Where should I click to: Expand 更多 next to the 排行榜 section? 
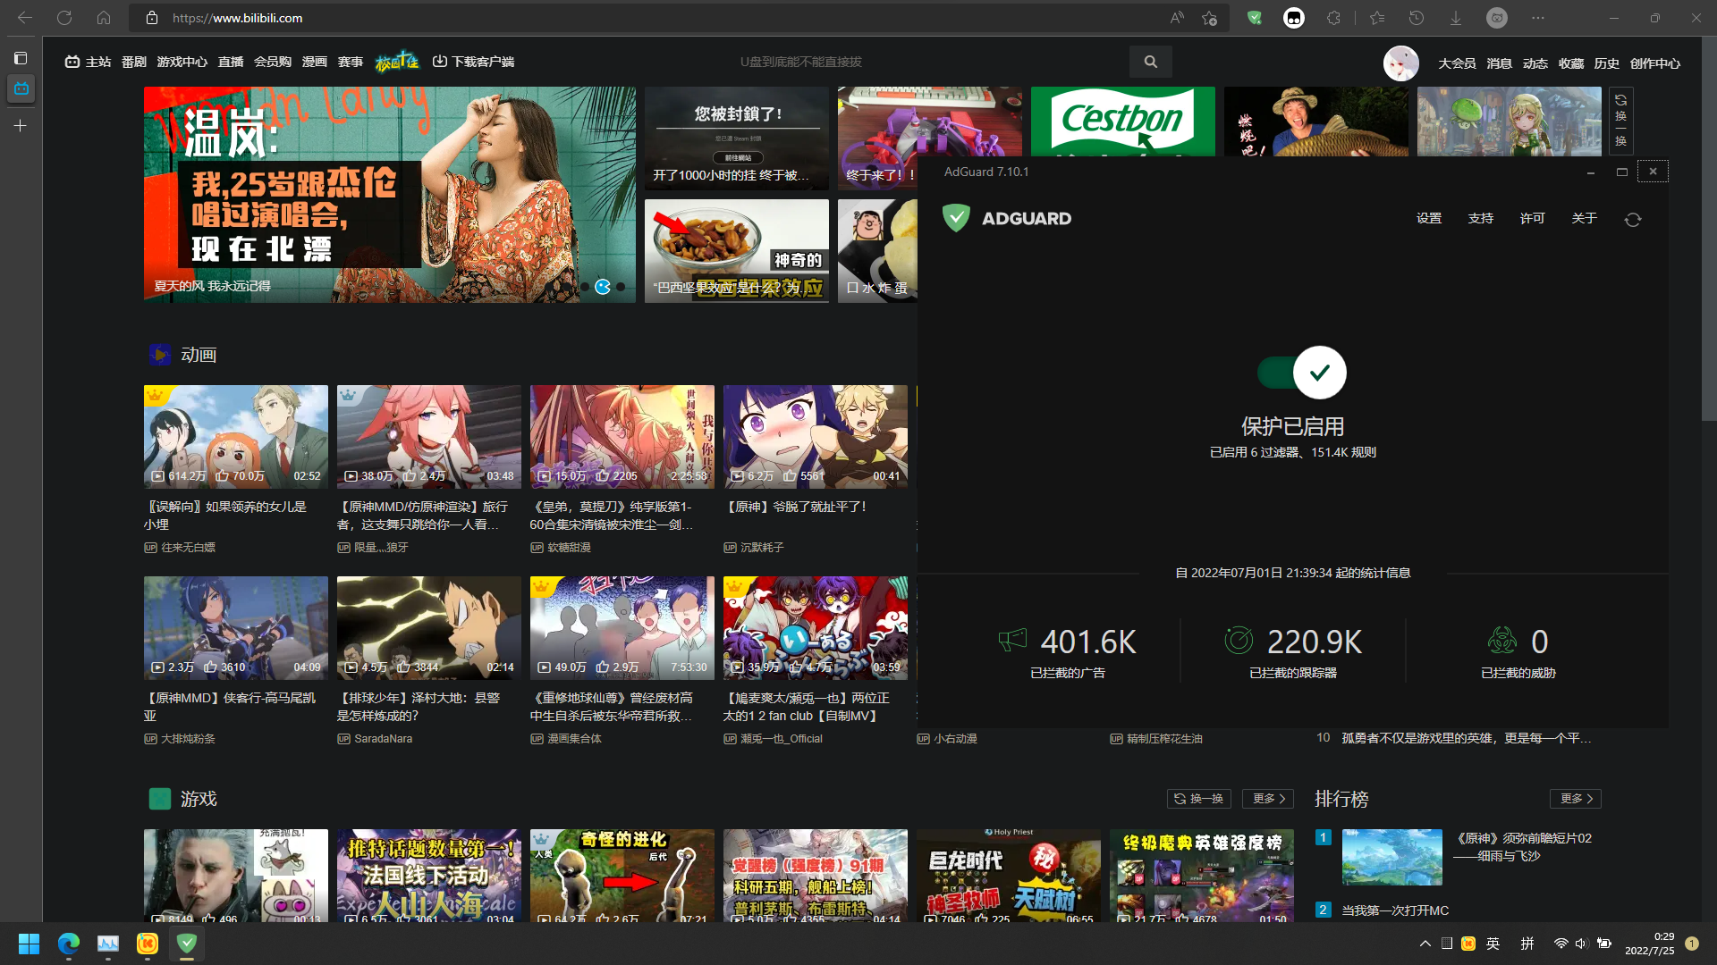[1577, 799]
